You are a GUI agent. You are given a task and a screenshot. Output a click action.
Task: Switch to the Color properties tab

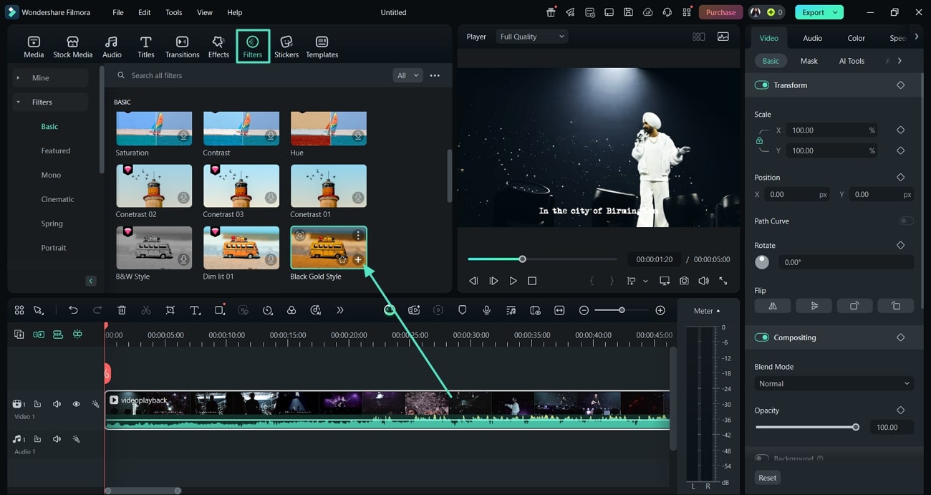point(856,38)
